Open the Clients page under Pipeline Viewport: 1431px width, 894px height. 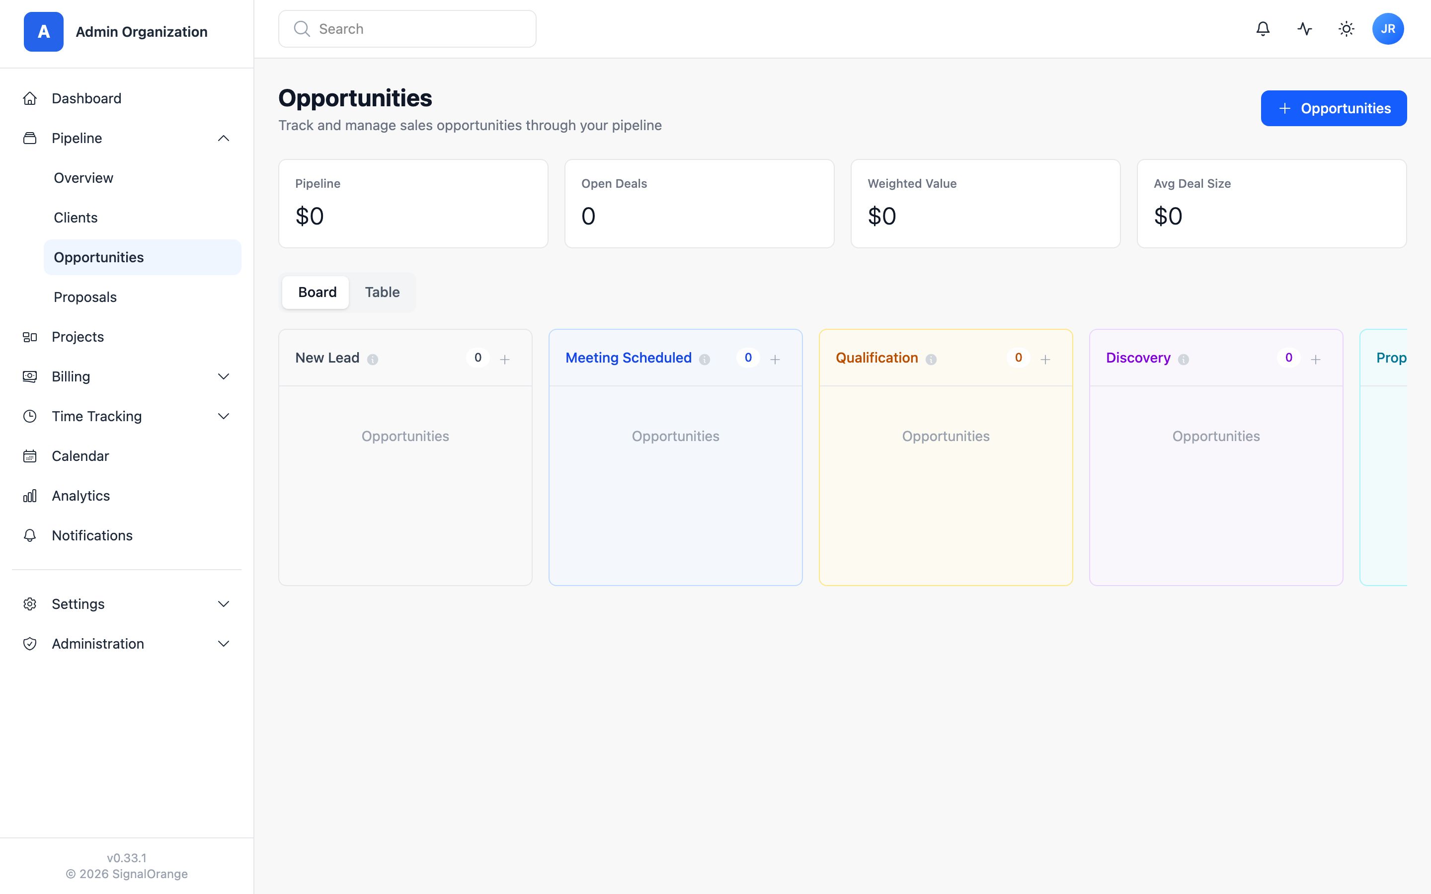(143, 218)
